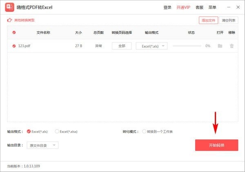Select the Excel(*.xlsx) output format radio
The width and height of the screenshot is (245, 172).
(x=57, y=132)
